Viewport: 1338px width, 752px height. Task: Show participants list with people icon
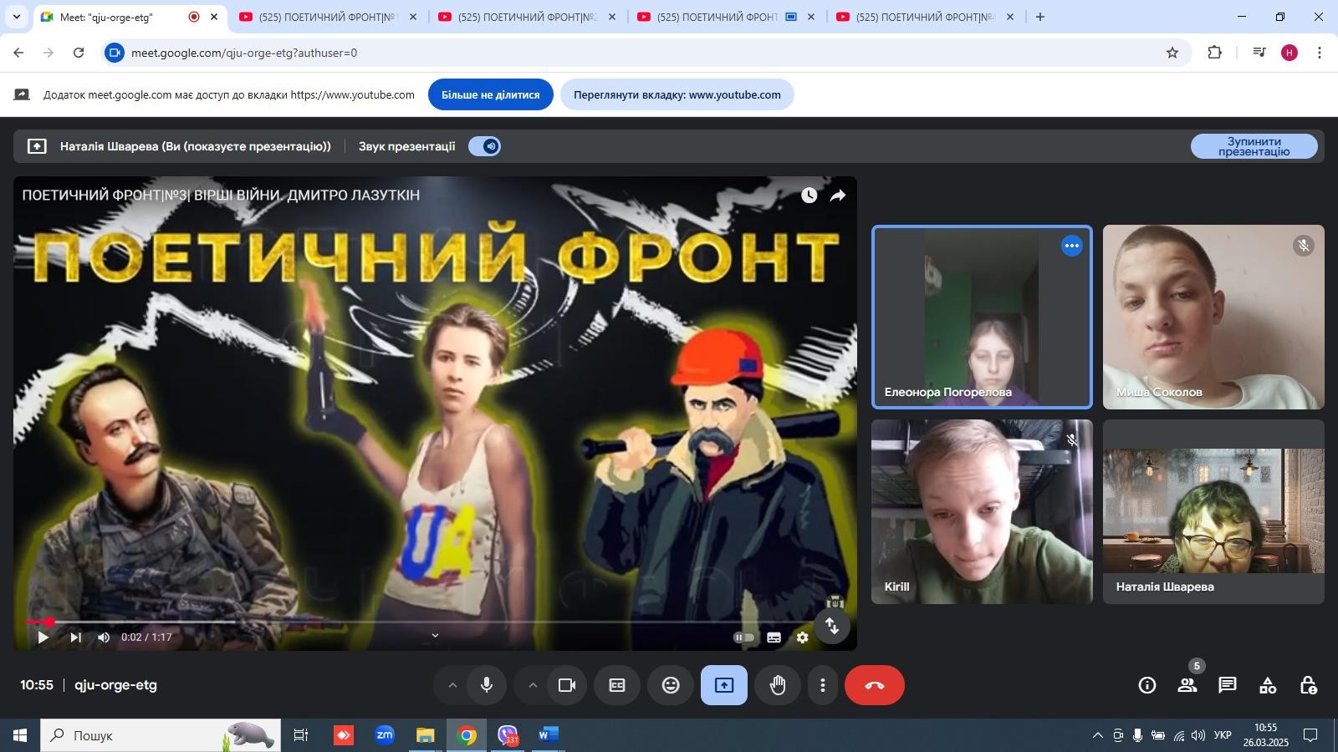[x=1187, y=685]
